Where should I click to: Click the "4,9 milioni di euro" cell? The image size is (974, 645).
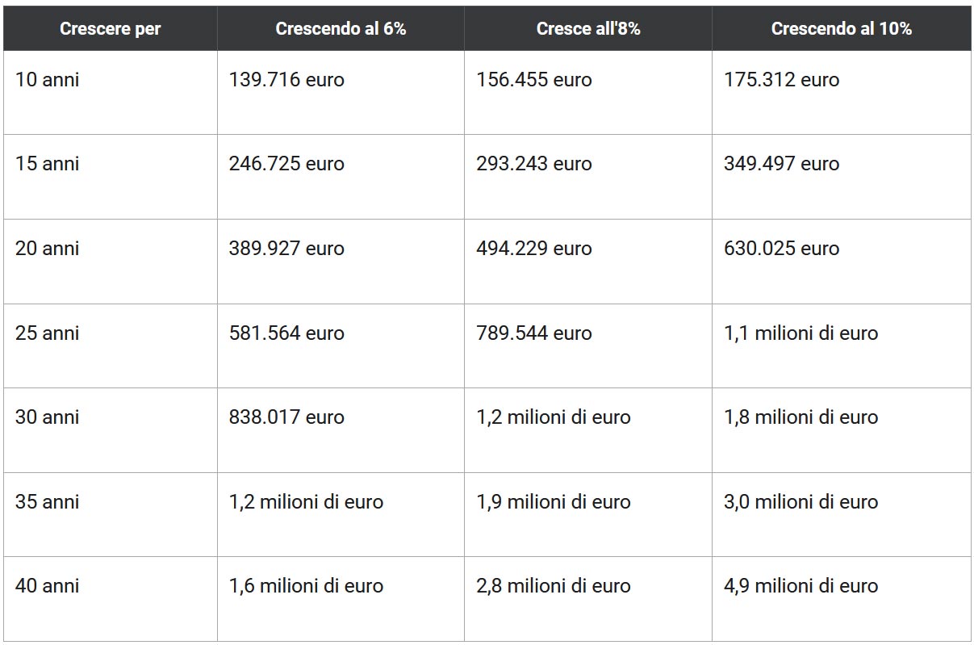click(x=801, y=586)
